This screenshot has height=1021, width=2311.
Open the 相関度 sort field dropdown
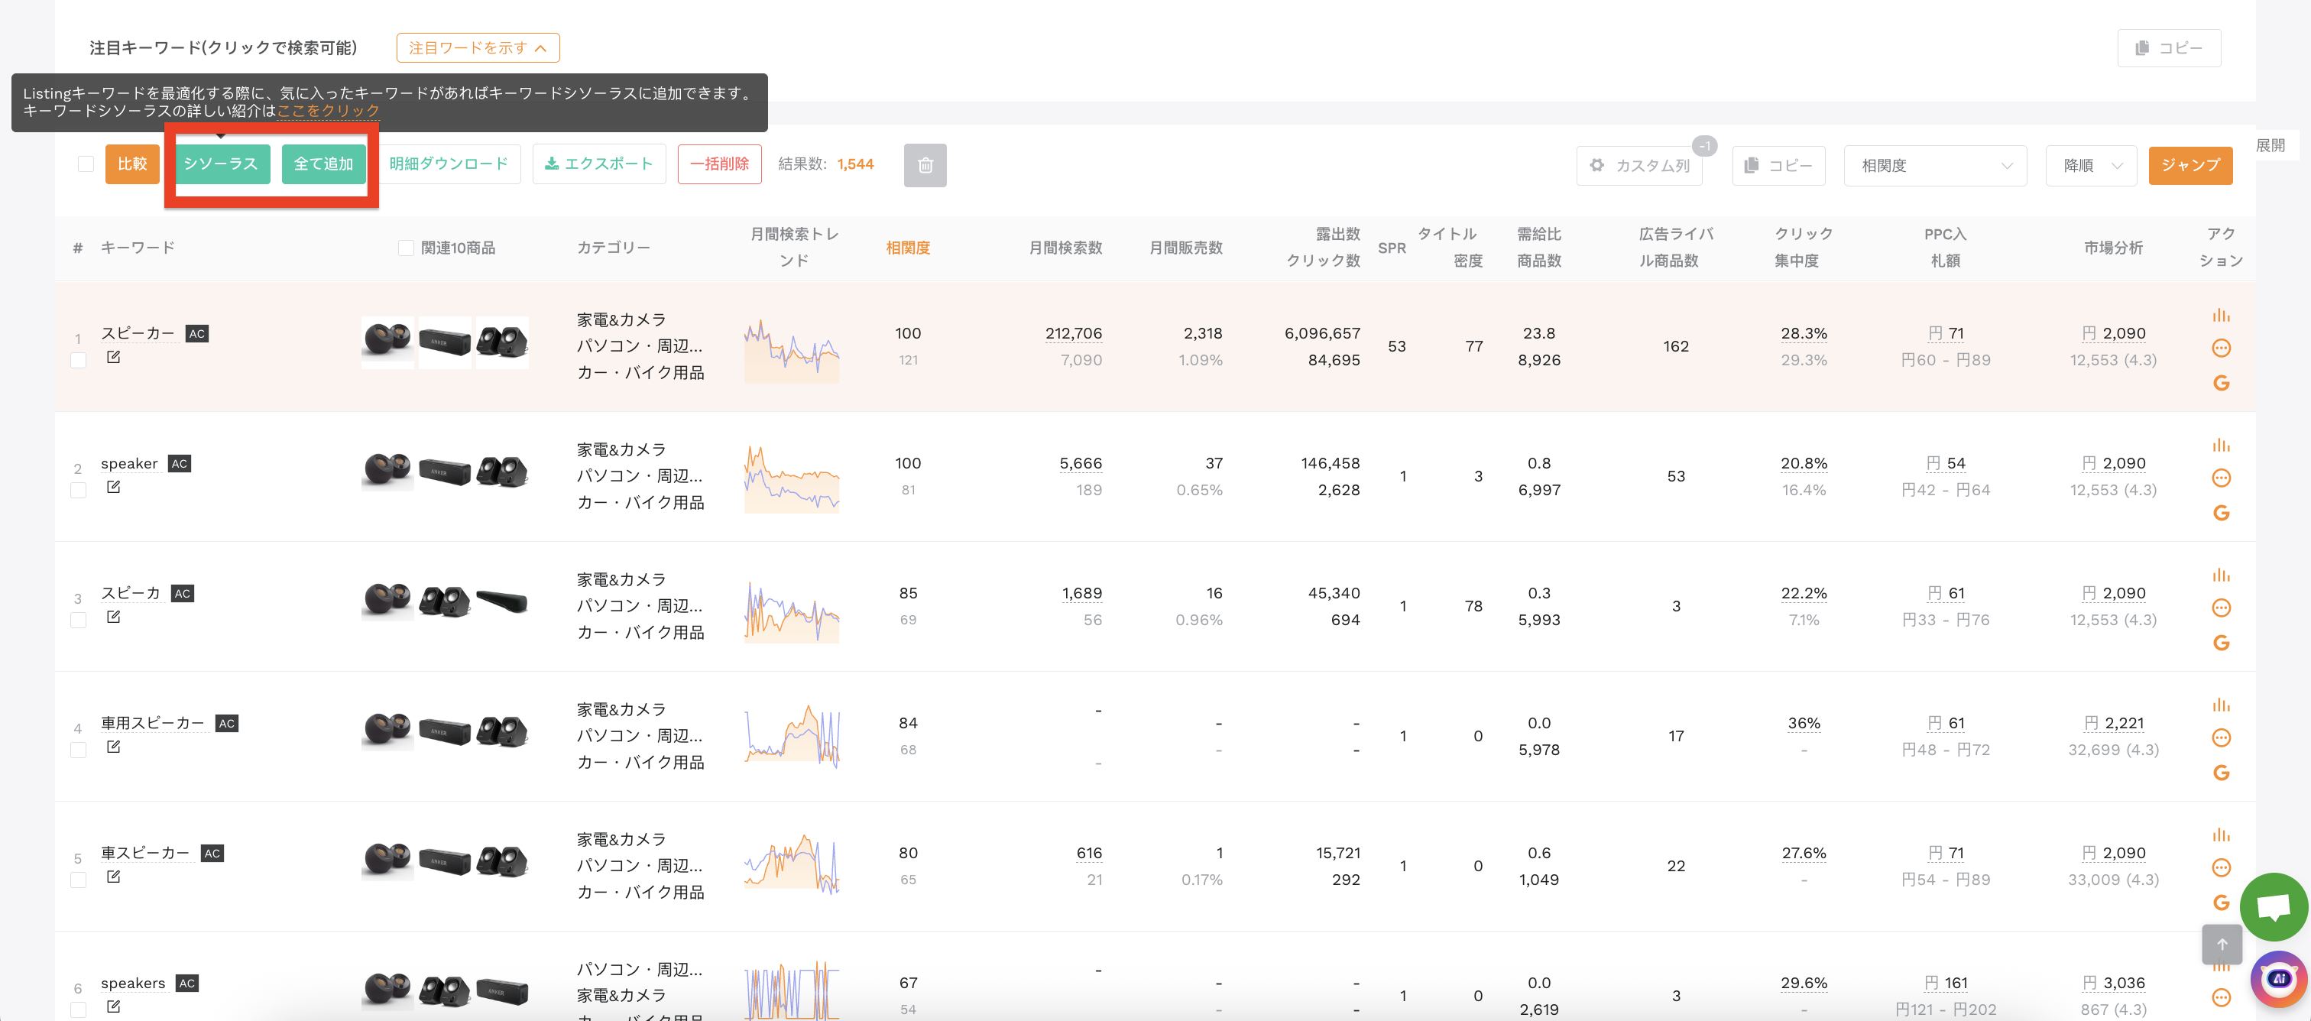[1934, 165]
